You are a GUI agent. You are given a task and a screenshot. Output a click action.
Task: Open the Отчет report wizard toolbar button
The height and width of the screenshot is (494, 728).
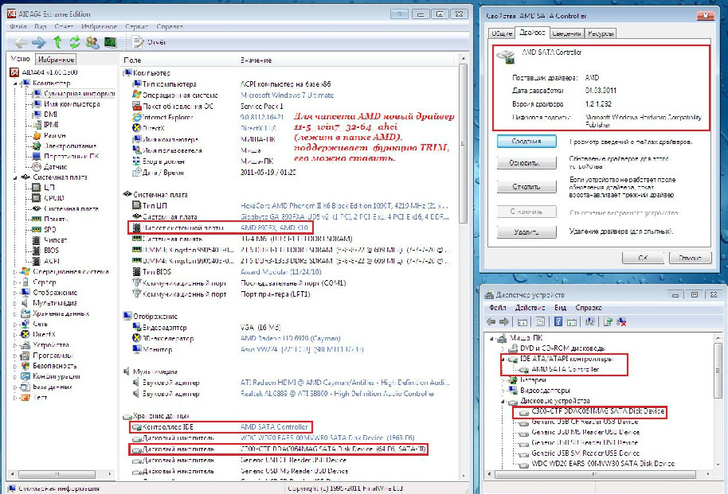click(x=149, y=42)
